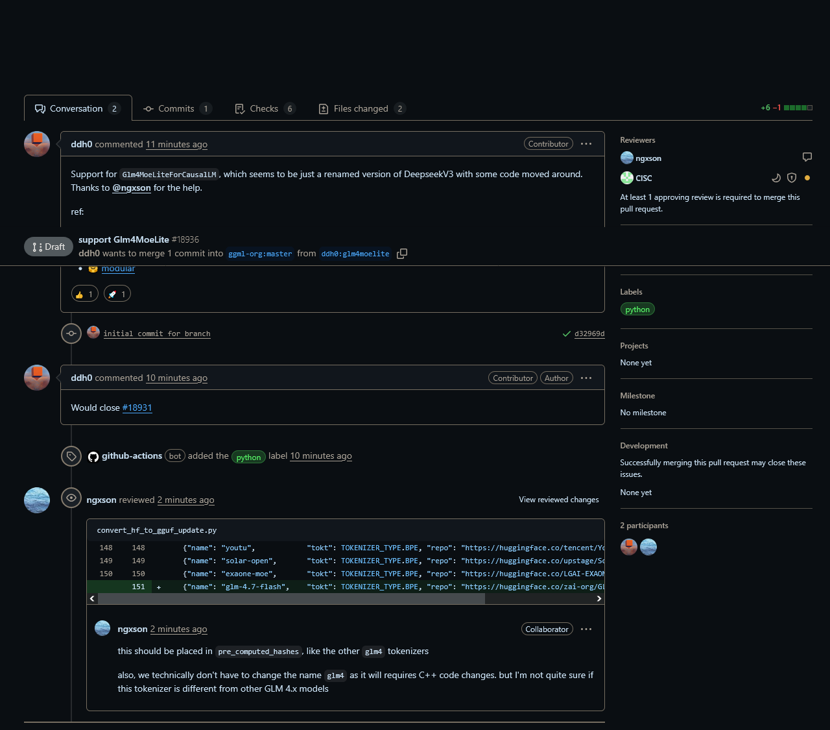The image size is (830, 730).
Task: Click the Collaborator badge on ngxson's comment
Action: 547,629
